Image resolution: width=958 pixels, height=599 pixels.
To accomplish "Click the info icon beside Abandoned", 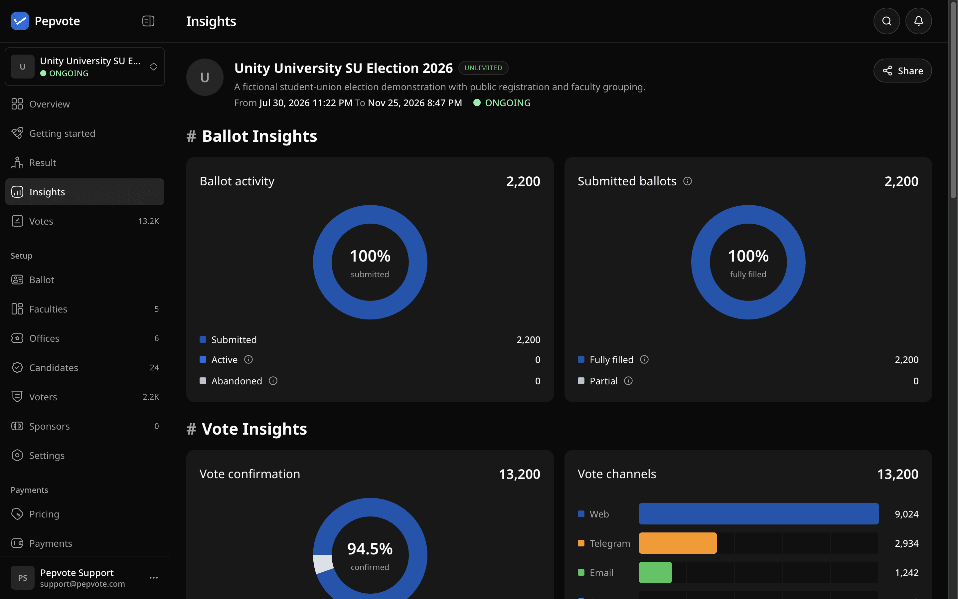I will pos(273,381).
